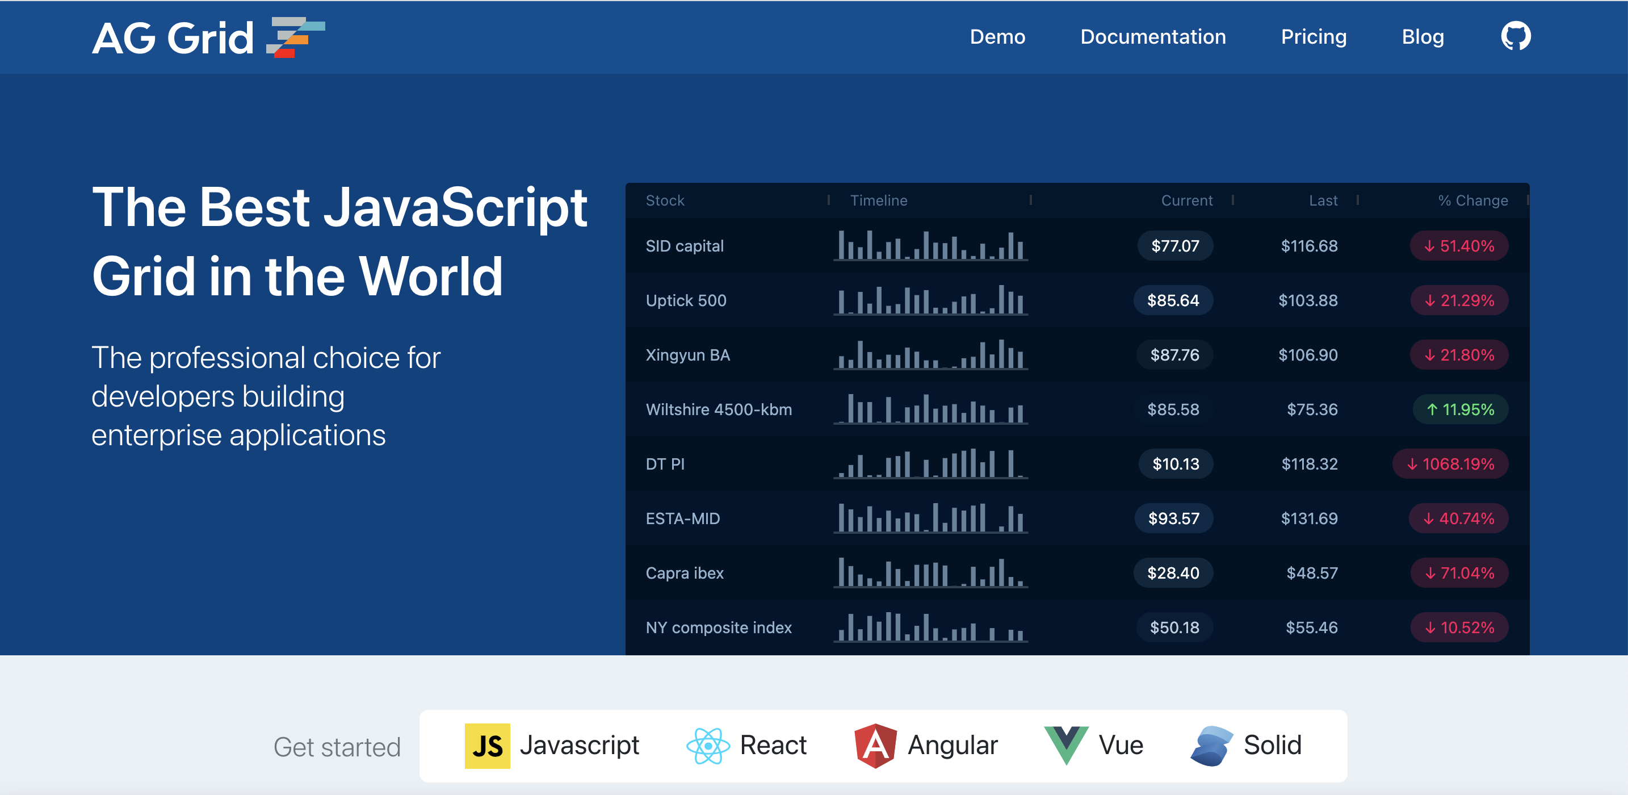Click the Capra ibex timeline sparkline
This screenshot has height=795, width=1628.
click(930, 572)
